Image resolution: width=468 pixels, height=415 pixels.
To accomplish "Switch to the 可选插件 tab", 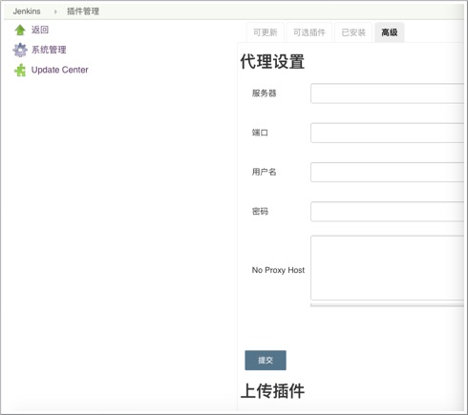I will [309, 32].
